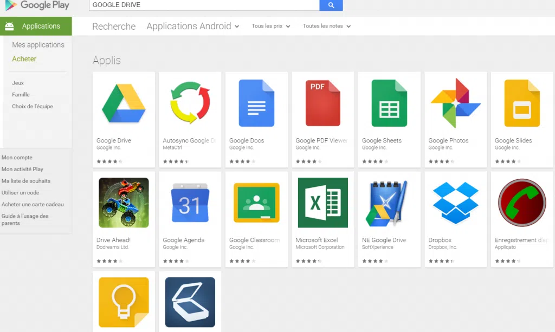Click the Drive Ahead! title text
The height and width of the screenshot is (332, 555).
click(x=113, y=240)
